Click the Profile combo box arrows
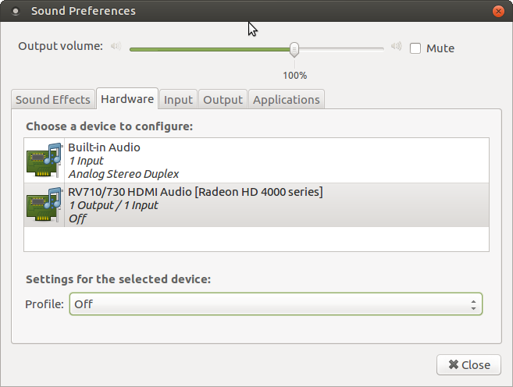513x387 pixels. coord(473,304)
